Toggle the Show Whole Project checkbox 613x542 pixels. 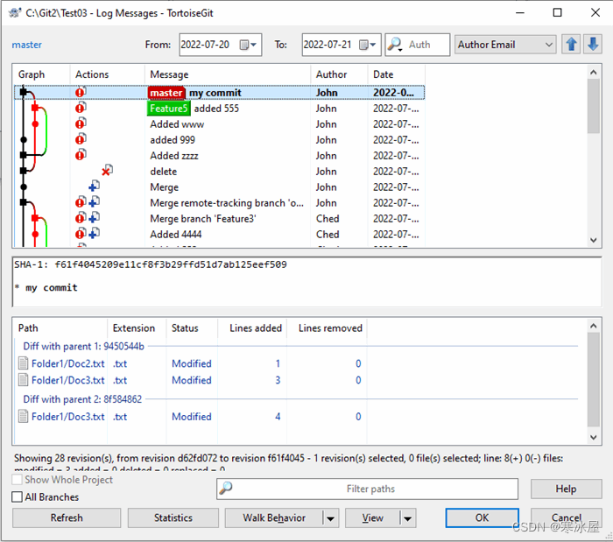[x=17, y=480]
